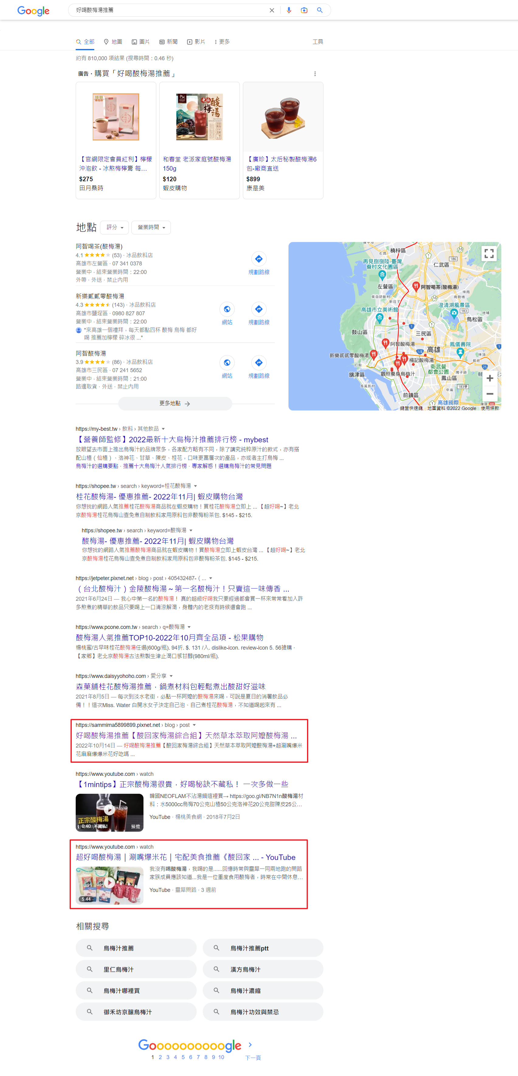Start voice search with the microphone icon
Screen dimensions: 518x1076
(x=289, y=10)
